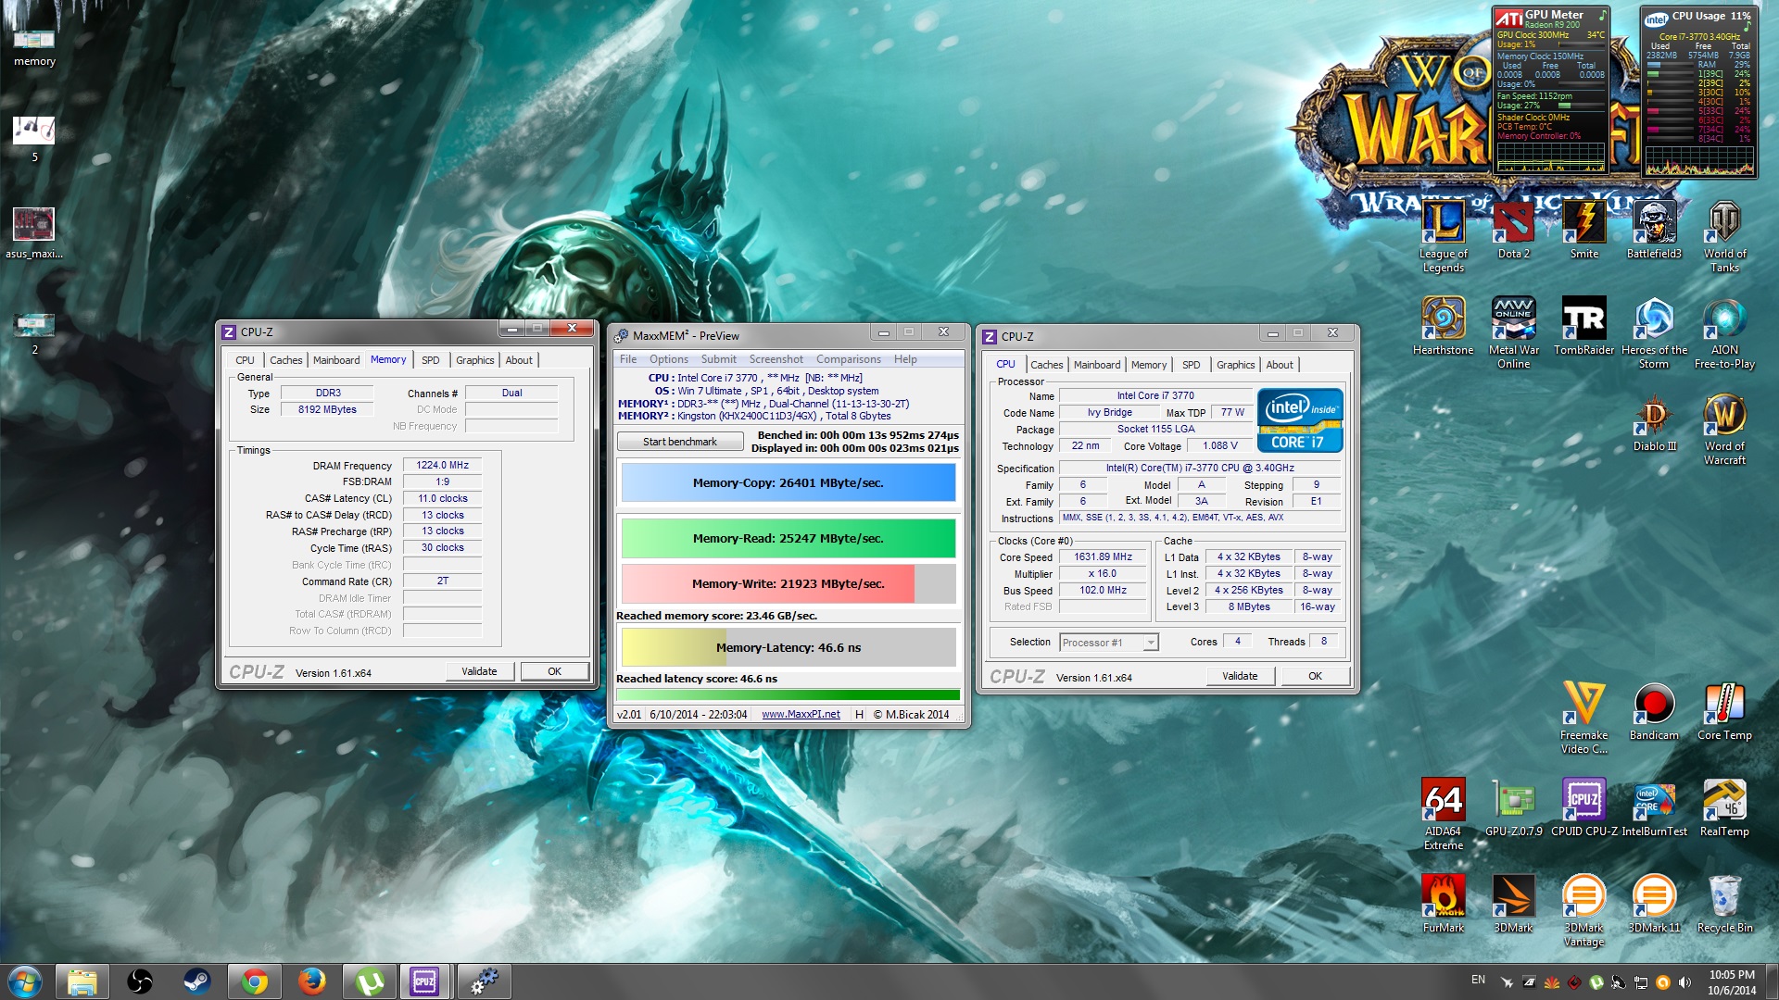Open Google Chrome from taskbar
1779x1000 pixels.
click(x=254, y=981)
